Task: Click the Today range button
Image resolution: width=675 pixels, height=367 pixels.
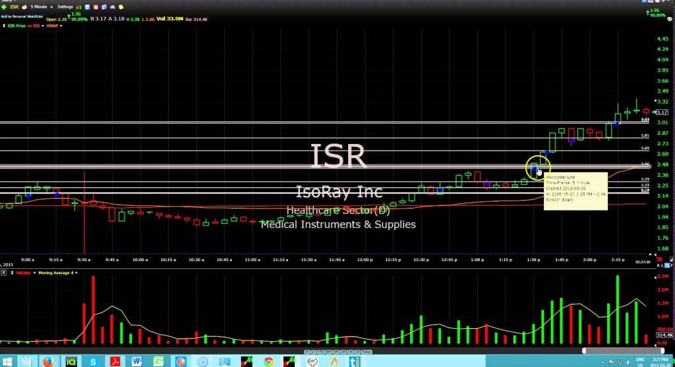Action: pos(367,351)
